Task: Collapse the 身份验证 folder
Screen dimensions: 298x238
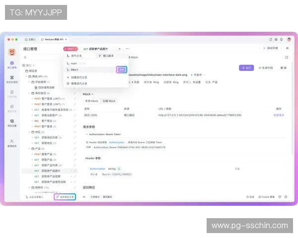Action: pos(29,93)
